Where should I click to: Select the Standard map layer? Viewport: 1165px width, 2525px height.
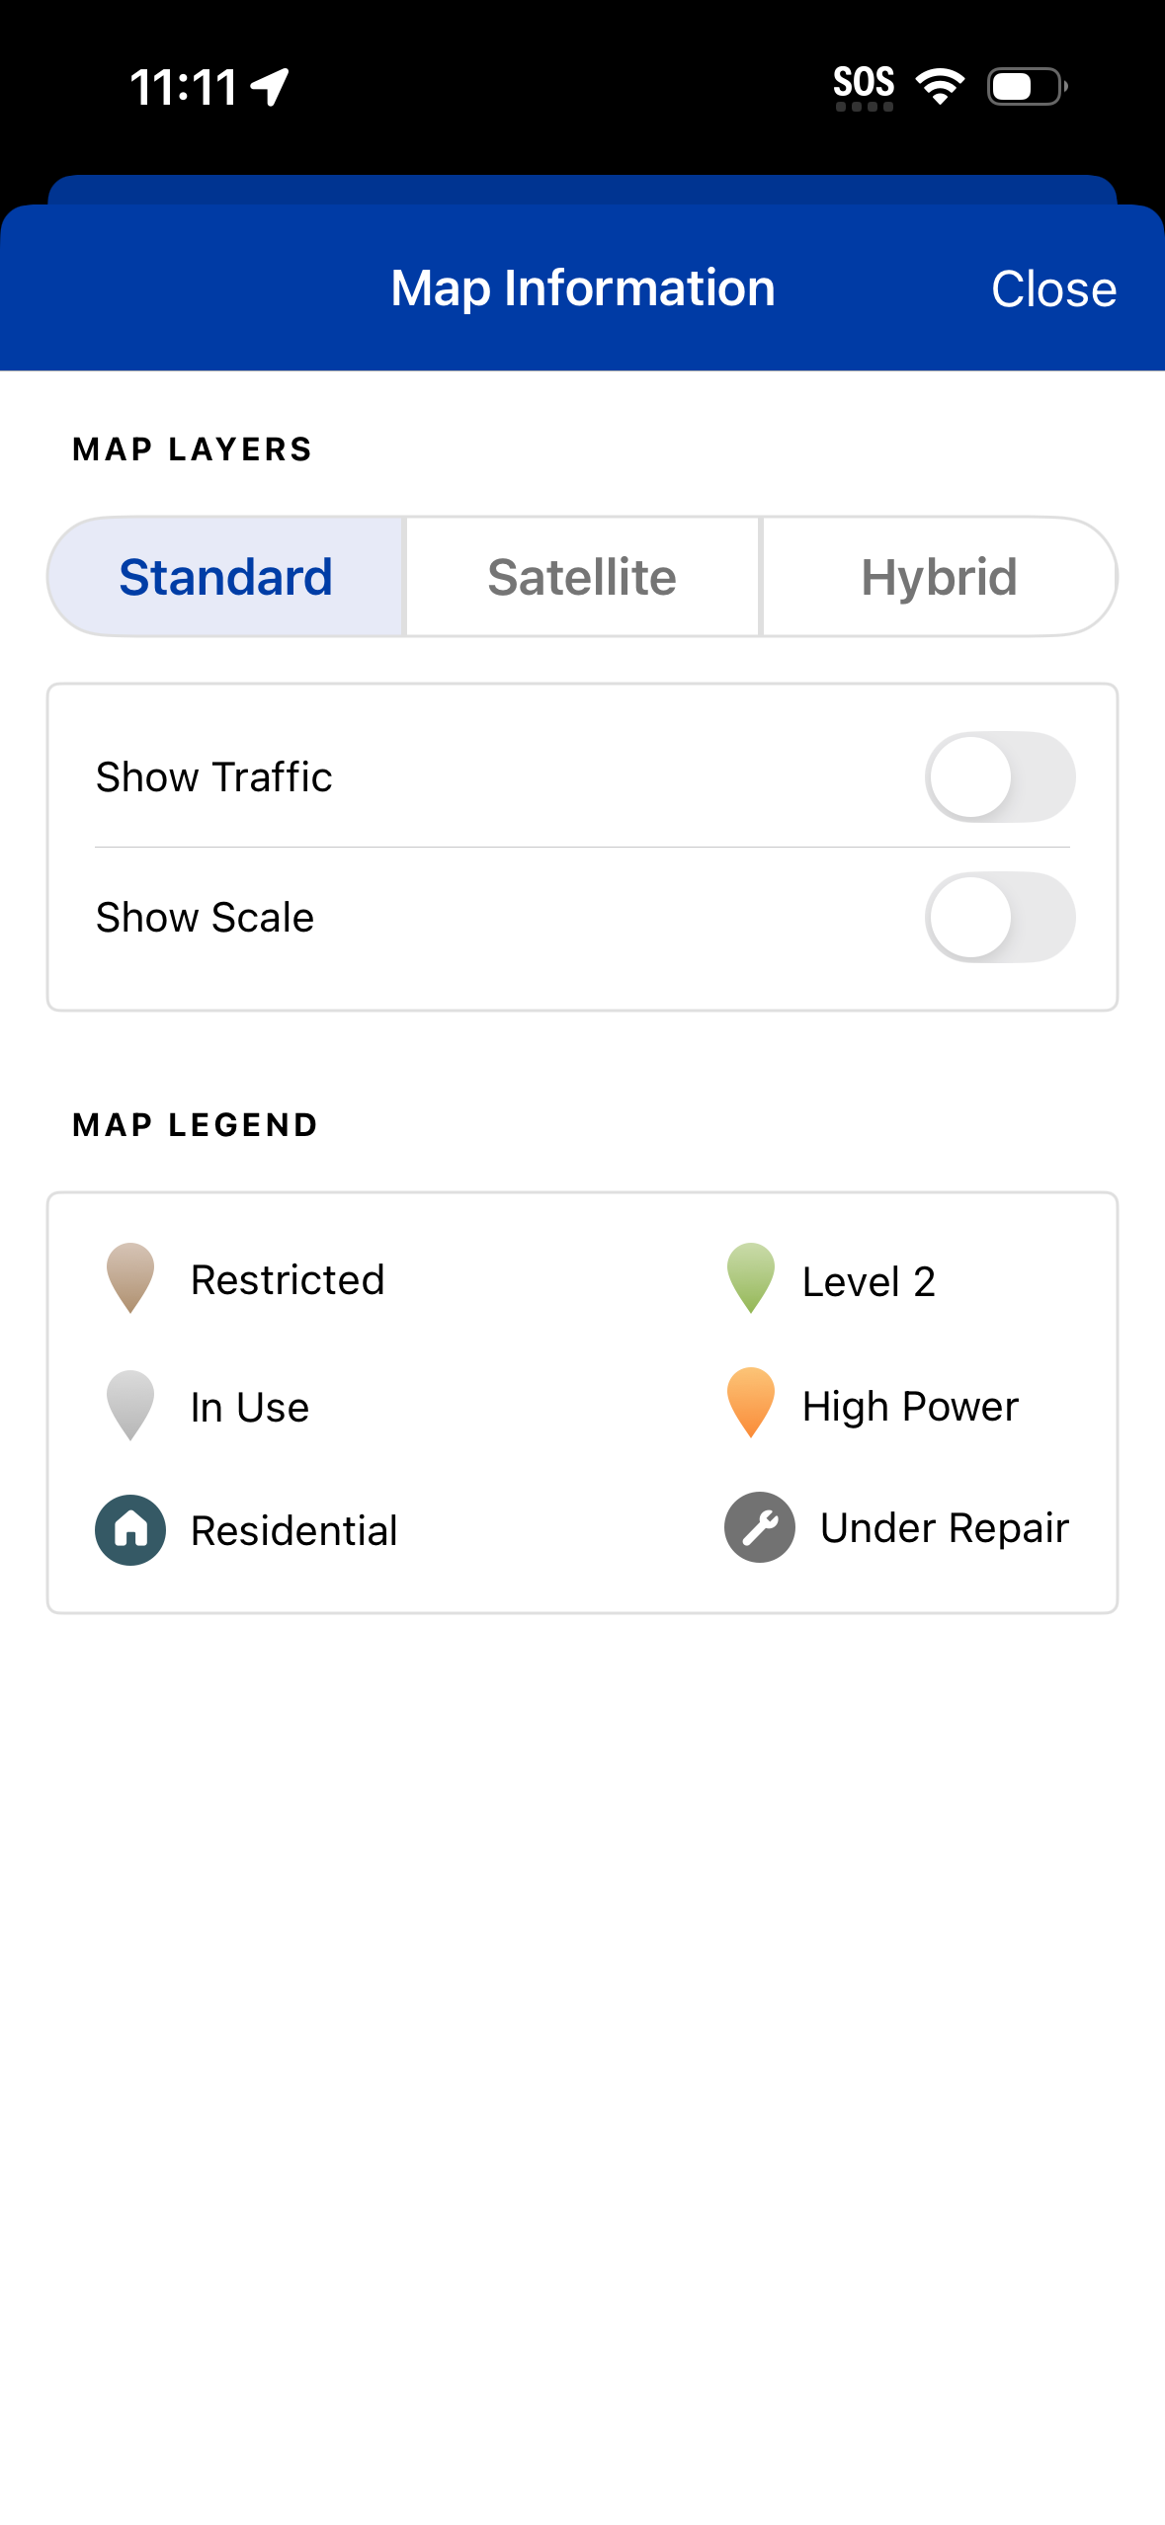(226, 577)
